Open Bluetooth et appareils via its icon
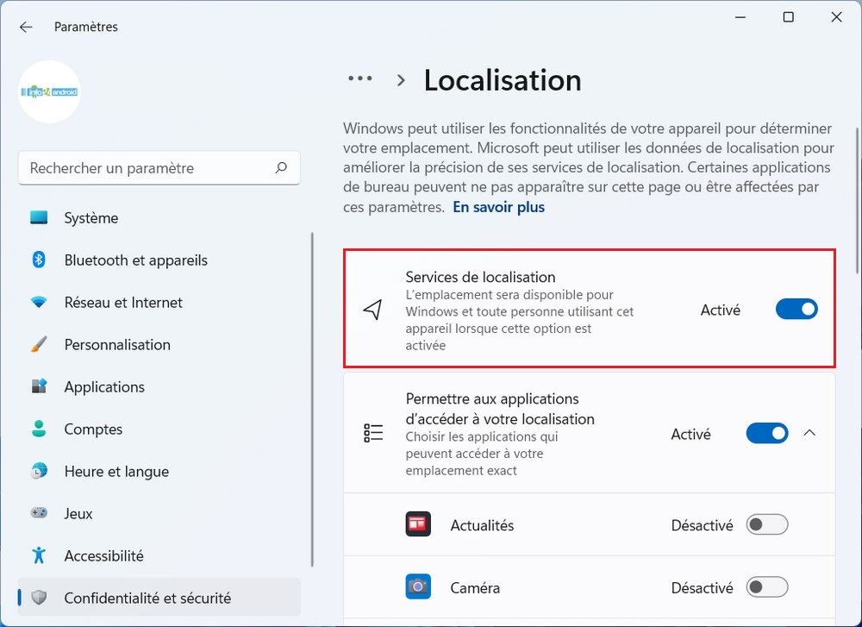 pos(39,260)
